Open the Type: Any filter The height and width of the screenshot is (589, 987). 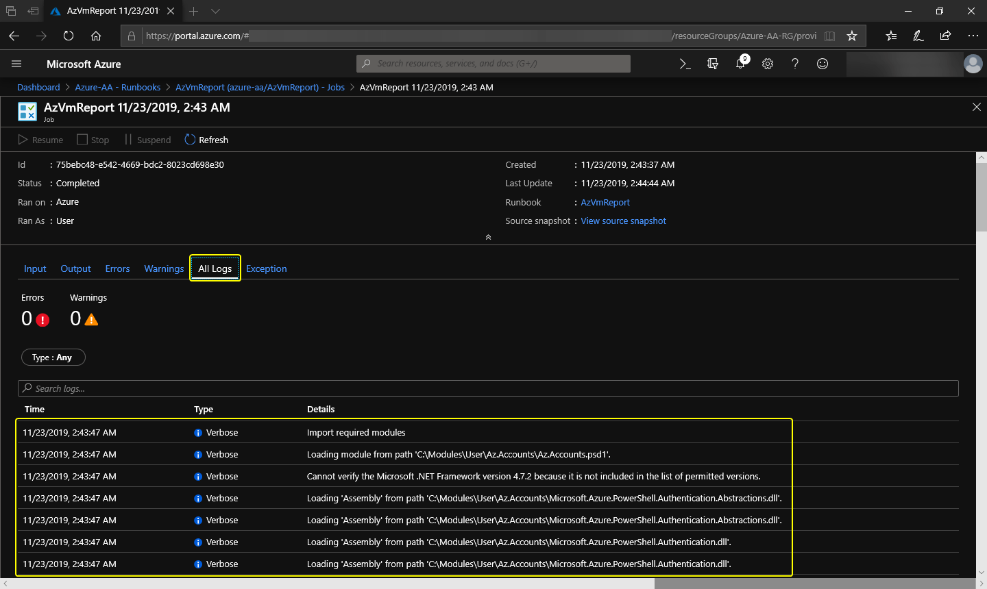pos(53,358)
